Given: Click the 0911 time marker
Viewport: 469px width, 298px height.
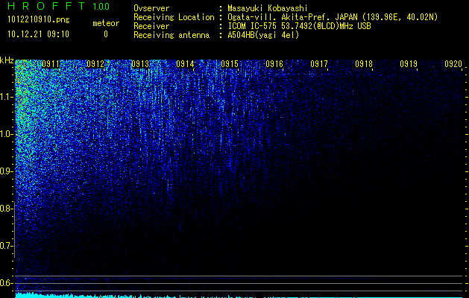Looking at the screenshot, I should [x=51, y=64].
